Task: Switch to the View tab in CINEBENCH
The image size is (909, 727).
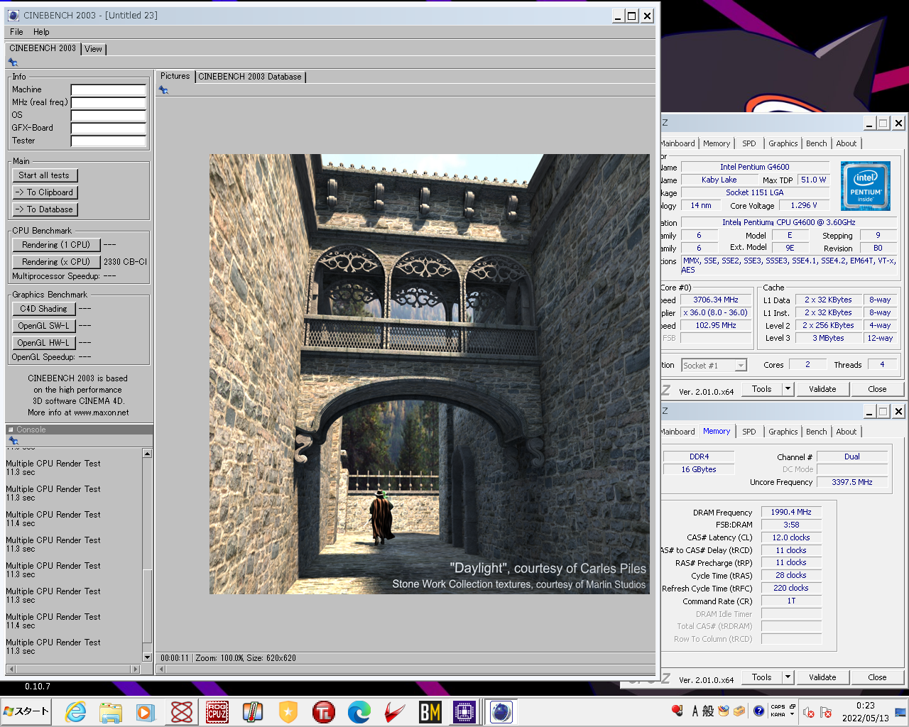Action: (93, 49)
